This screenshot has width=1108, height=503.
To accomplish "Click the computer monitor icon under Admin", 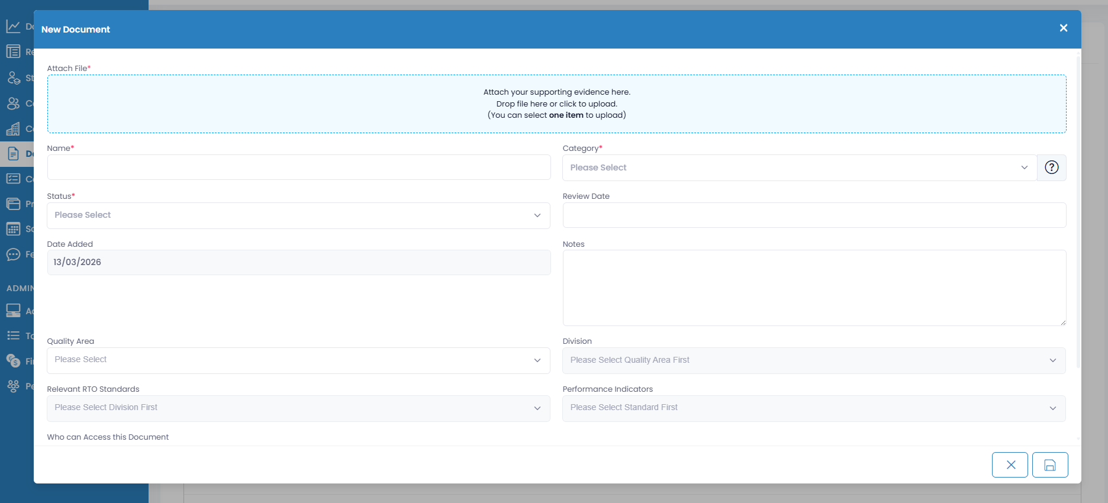I will coord(13,311).
